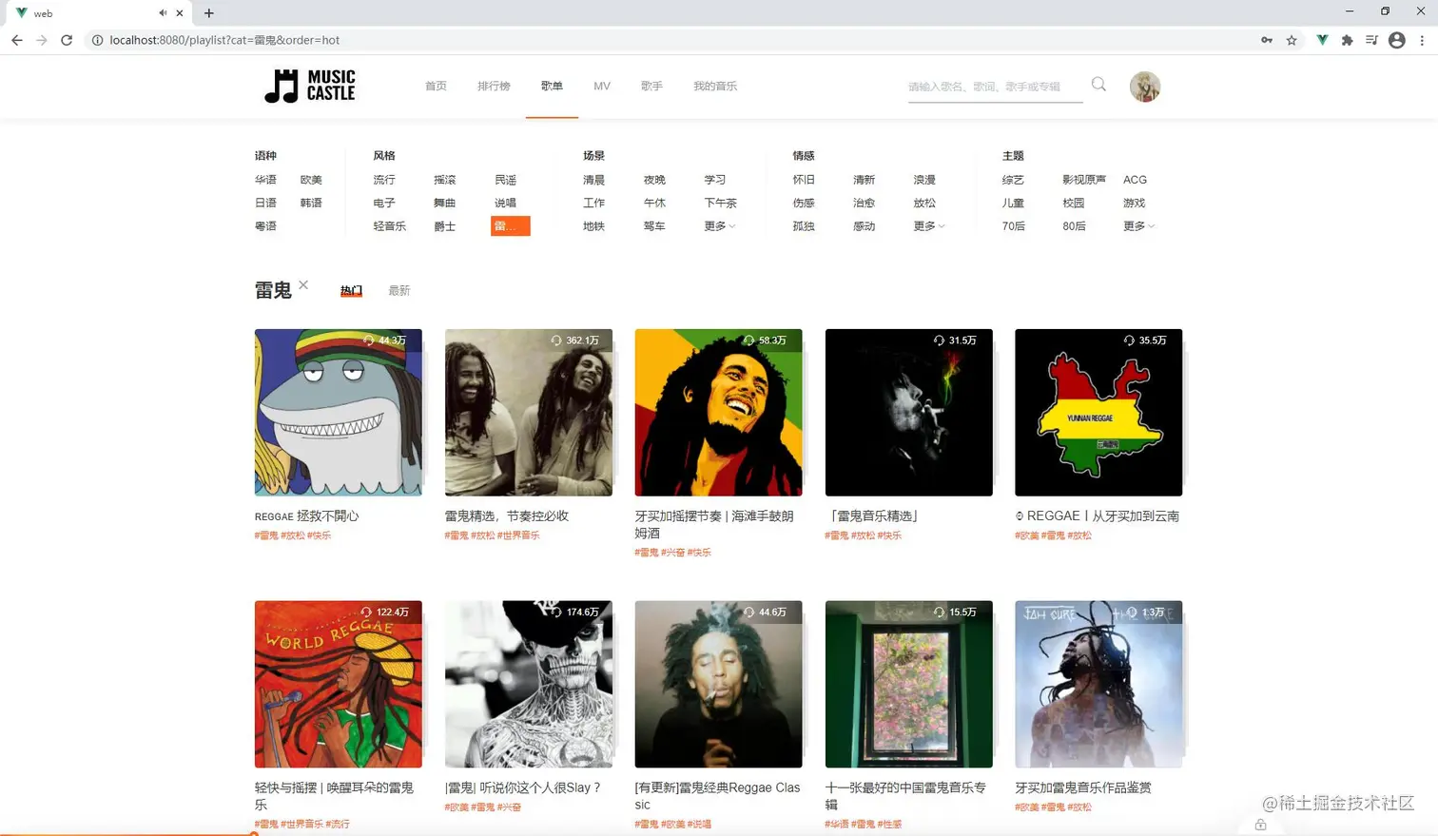Select 爵士 style filter
1438x836 pixels.
(x=445, y=226)
